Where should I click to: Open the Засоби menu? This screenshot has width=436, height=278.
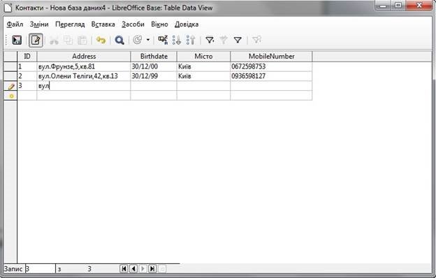pyautogui.click(x=133, y=24)
